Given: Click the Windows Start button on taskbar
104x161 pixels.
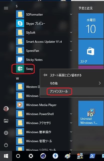Looking at the screenshot, I should [6, 156].
